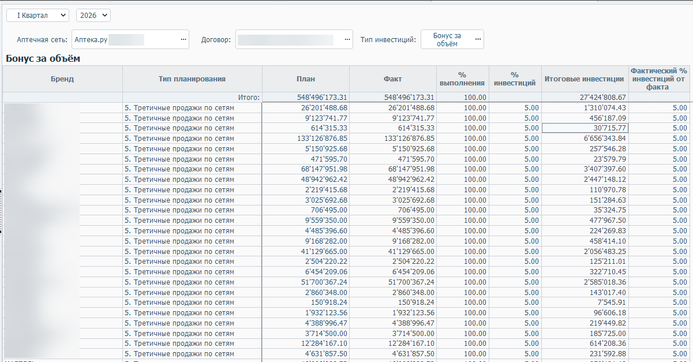Viewport: 693px width, 362px height.
Task: Select the investment cell 35'324.75
Action: pyautogui.click(x=585, y=211)
